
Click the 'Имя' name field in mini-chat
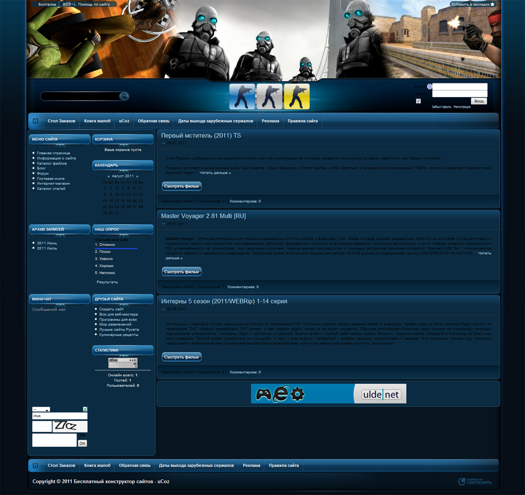[59, 416]
